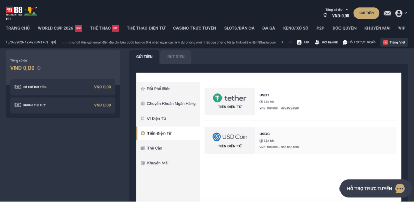Select Khuyến Mãi deposit category
This screenshot has height=202, width=414.
pos(168,163)
